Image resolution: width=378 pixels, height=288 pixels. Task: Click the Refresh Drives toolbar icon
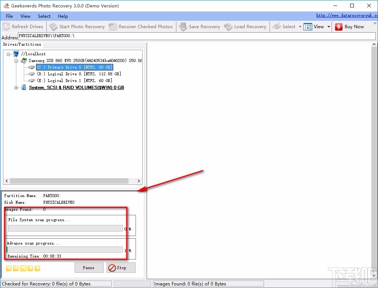[x=6, y=26]
